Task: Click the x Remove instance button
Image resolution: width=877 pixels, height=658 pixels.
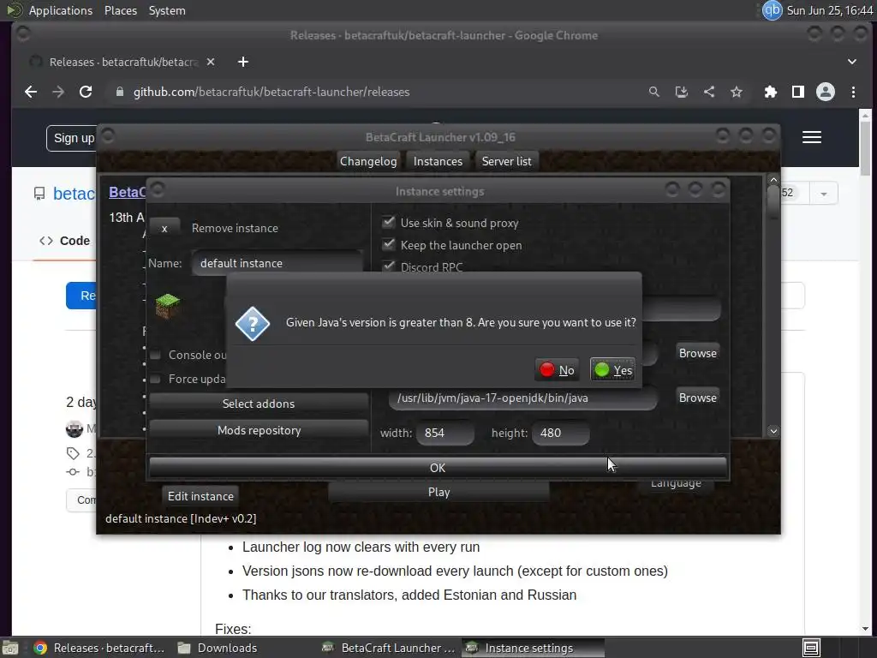Action: click(x=164, y=228)
